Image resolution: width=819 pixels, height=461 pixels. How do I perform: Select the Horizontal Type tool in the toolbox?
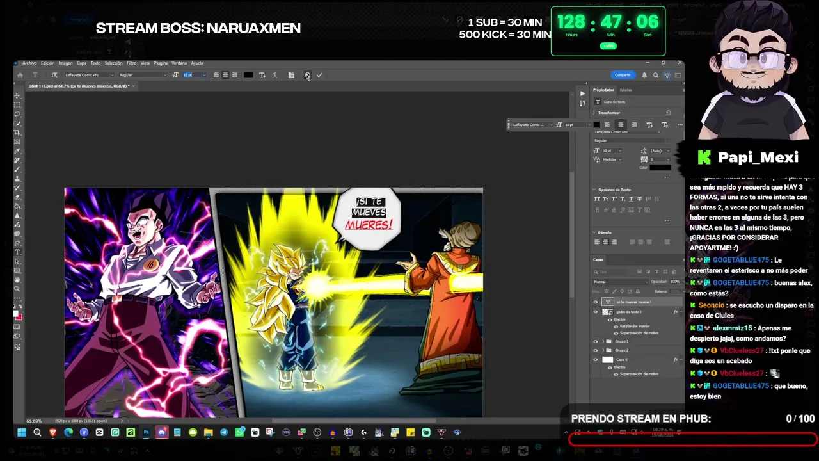click(x=17, y=252)
